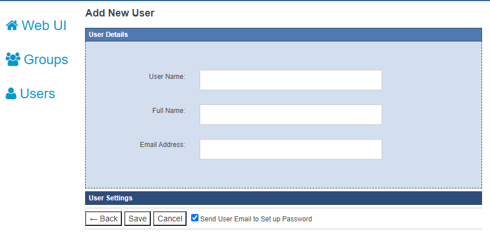Go to the Groups text link

pos(46,59)
